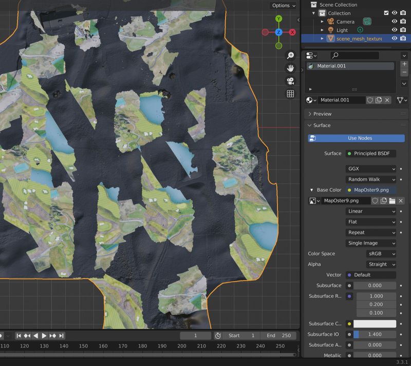Open the image file folder icon for MapOster9.png
The image size is (411, 366).
tap(392, 201)
